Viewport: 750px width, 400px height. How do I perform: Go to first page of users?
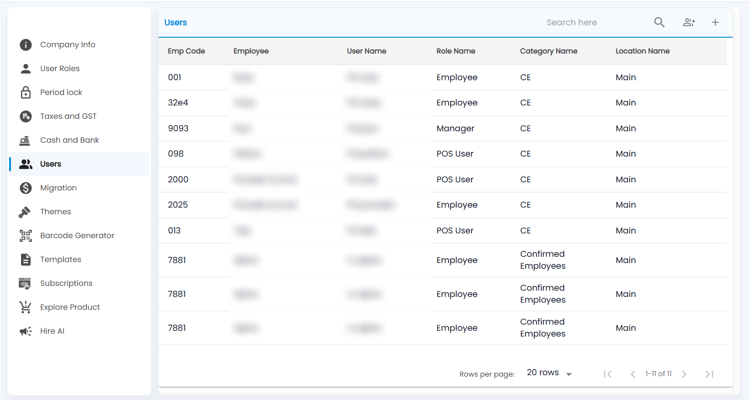pos(608,374)
